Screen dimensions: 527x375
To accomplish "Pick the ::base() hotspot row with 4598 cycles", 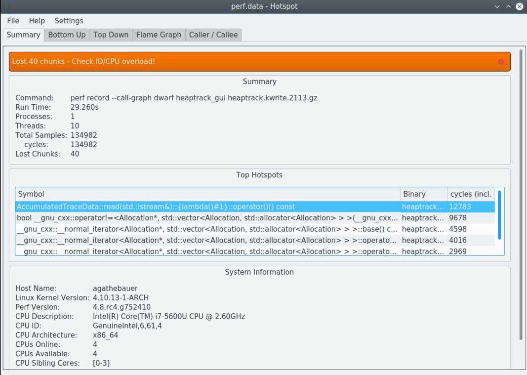I will [207, 229].
